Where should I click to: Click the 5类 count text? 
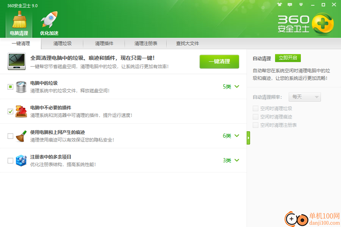[227, 87]
